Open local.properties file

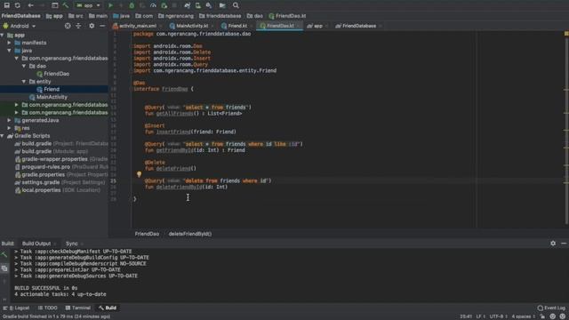pos(41,190)
